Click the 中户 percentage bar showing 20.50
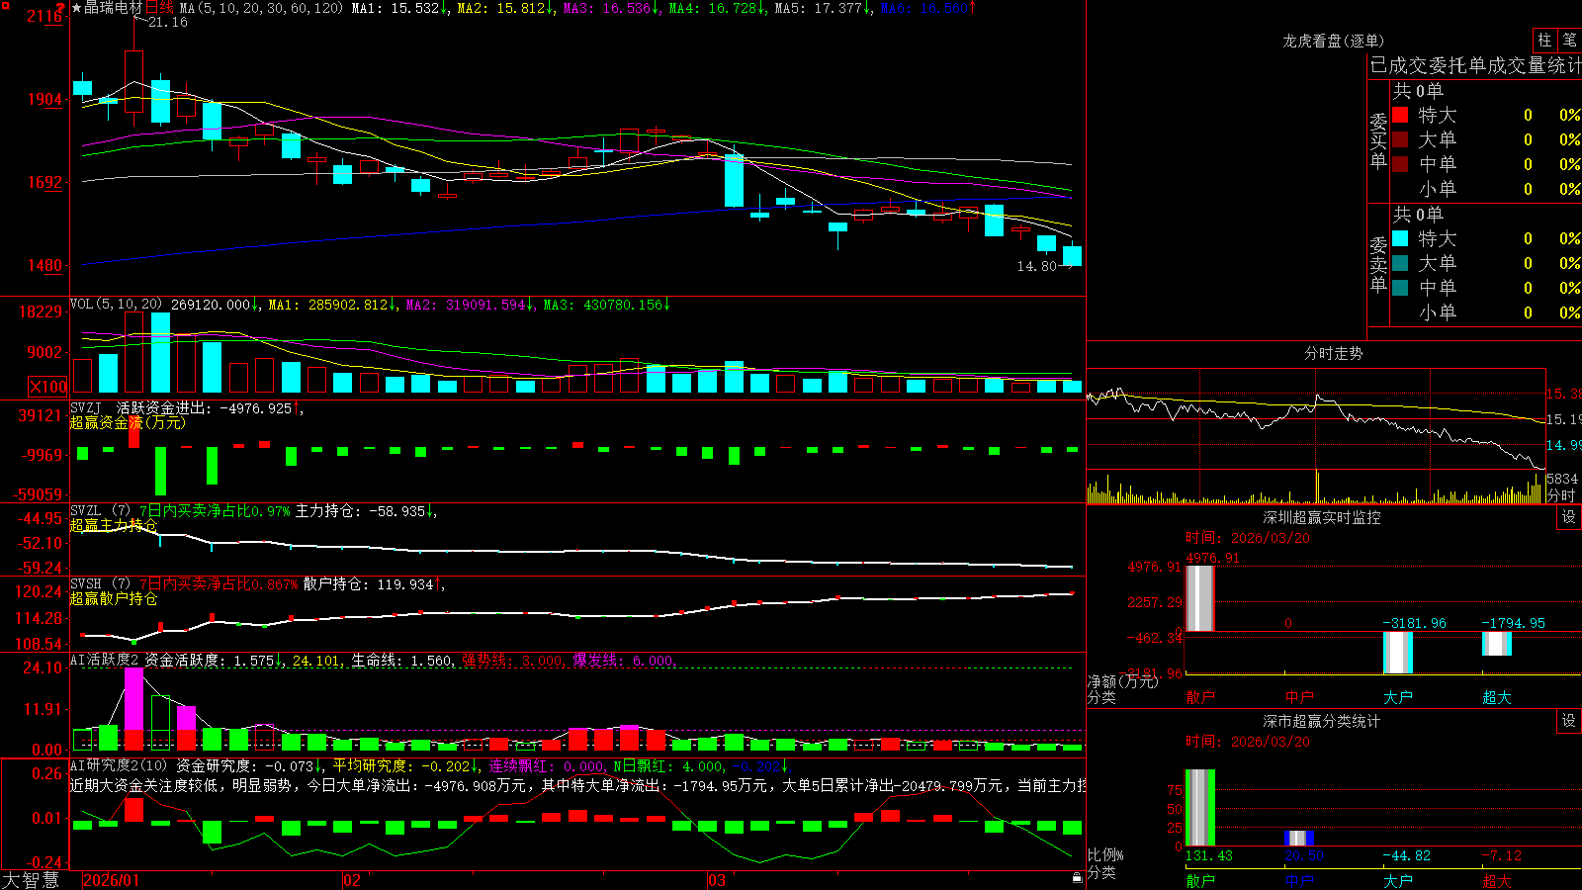 coord(1299,838)
